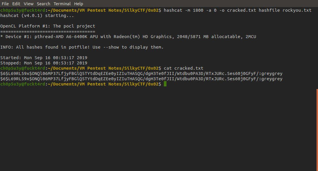Click the 'cat cracked.txt' command text

[x=183, y=68]
